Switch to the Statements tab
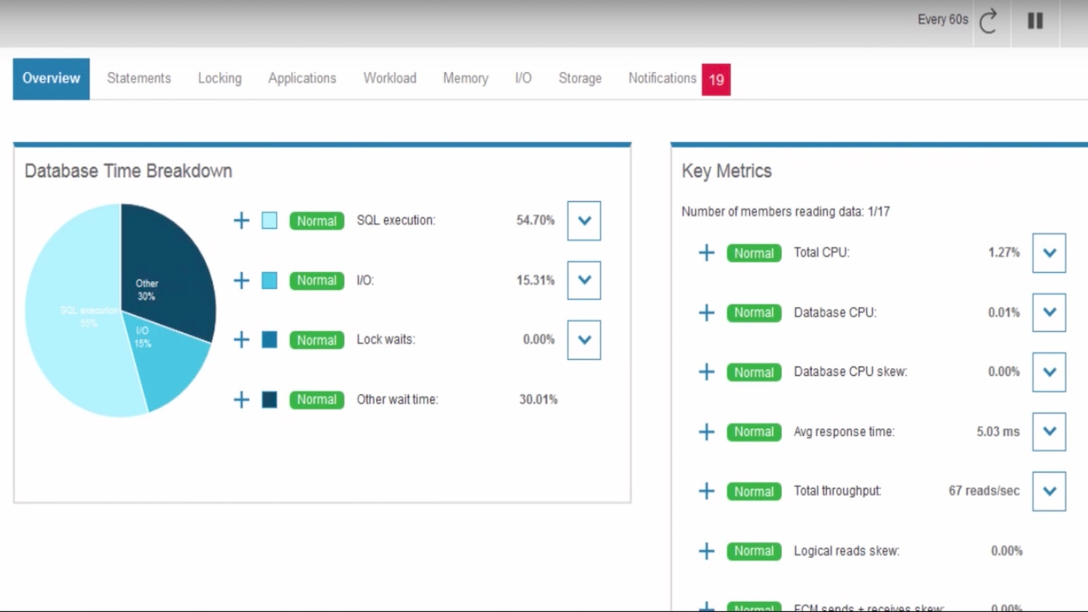 [x=138, y=78]
